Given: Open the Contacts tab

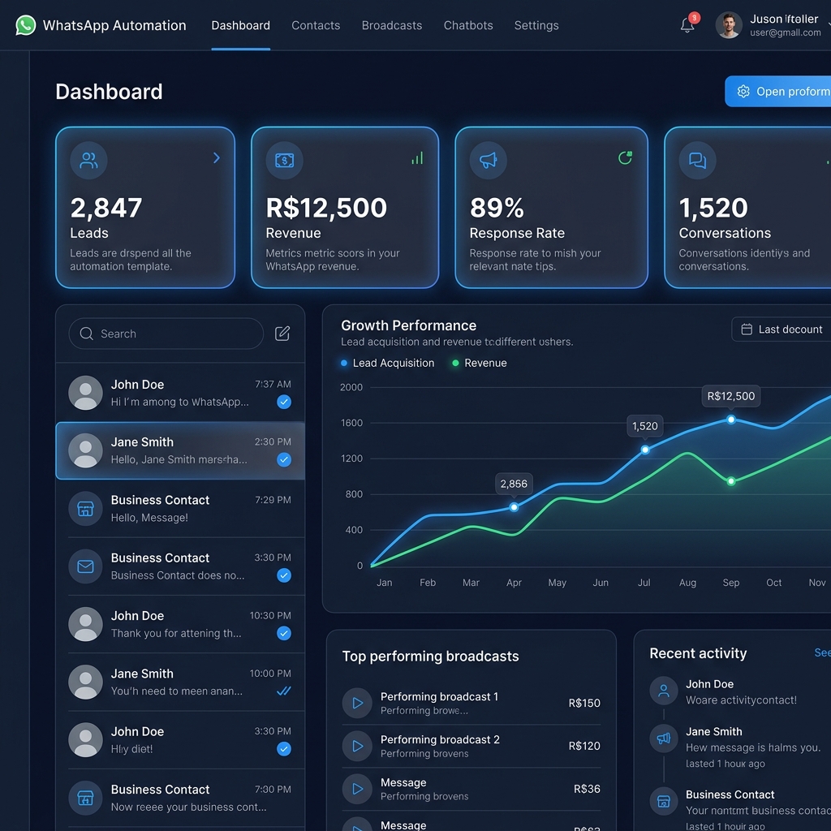Looking at the screenshot, I should click(x=316, y=25).
